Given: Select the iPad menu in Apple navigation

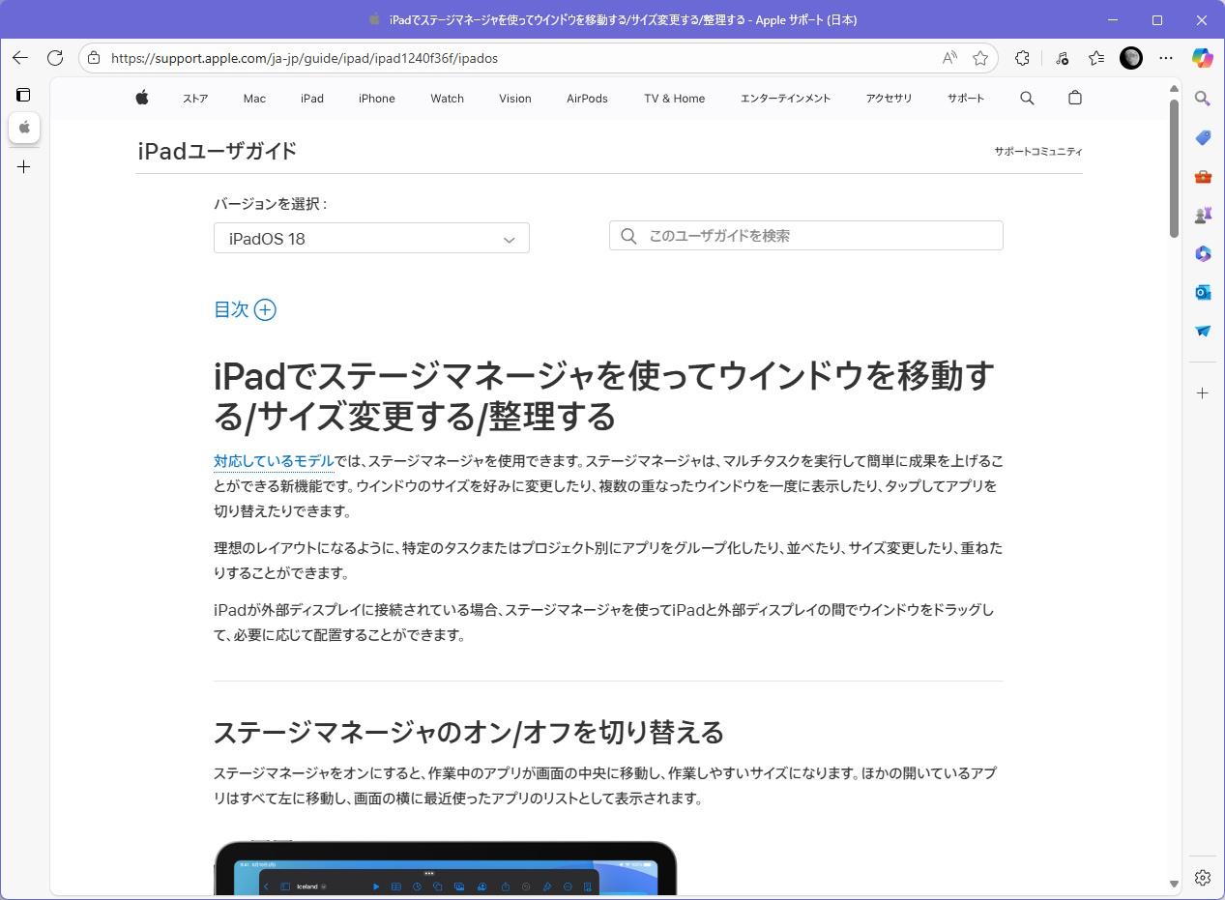Looking at the screenshot, I should click(x=311, y=98).
